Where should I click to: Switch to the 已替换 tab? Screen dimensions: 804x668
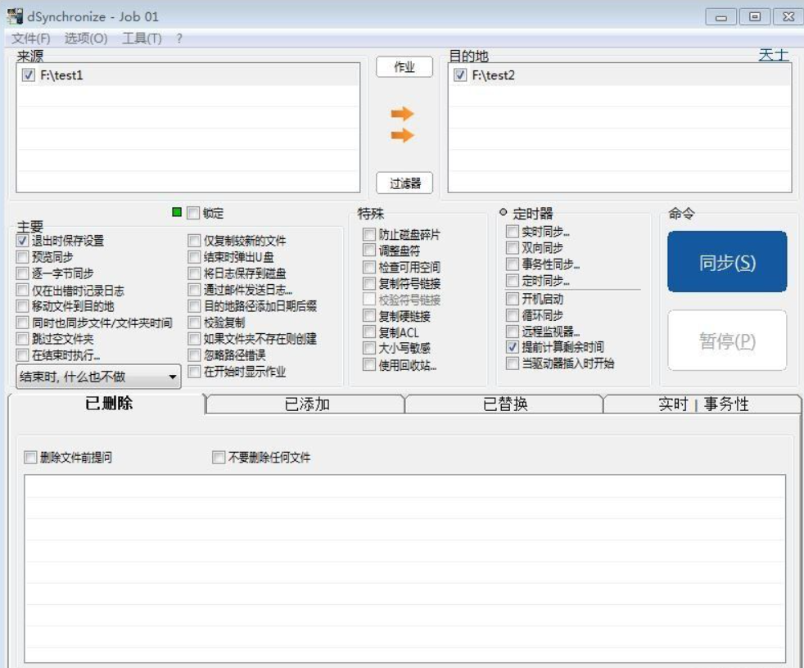point(504,404)
